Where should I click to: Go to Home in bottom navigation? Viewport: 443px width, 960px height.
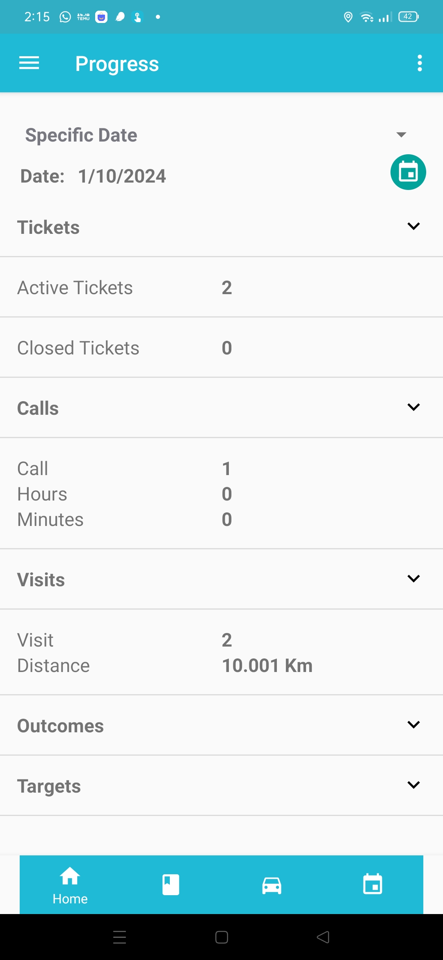(x=70, y=885)
